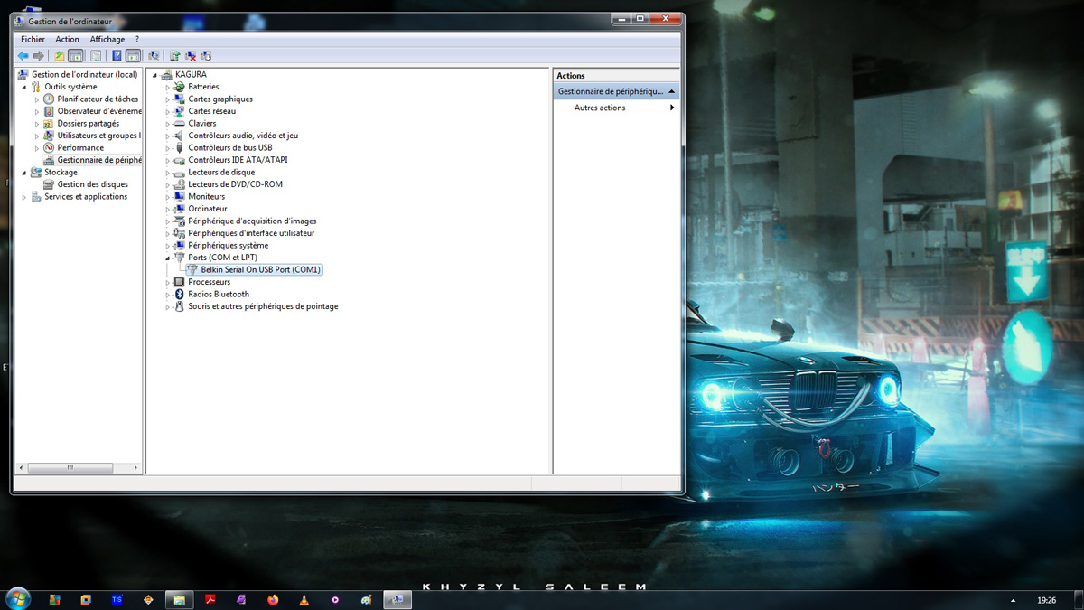Click the Up one level folder icon

60,56
